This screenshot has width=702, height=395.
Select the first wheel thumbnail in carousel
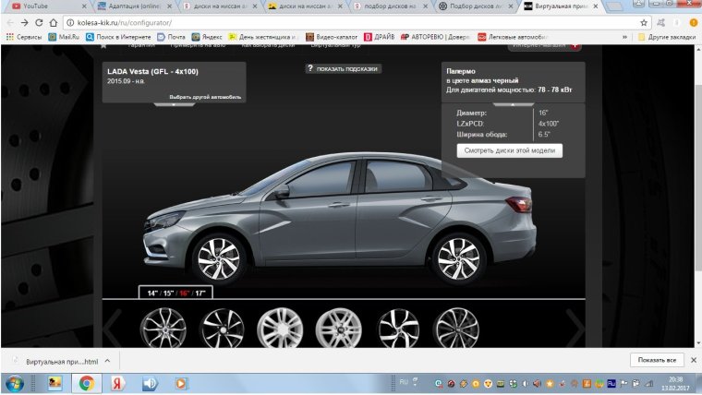(x=163, y=328)
